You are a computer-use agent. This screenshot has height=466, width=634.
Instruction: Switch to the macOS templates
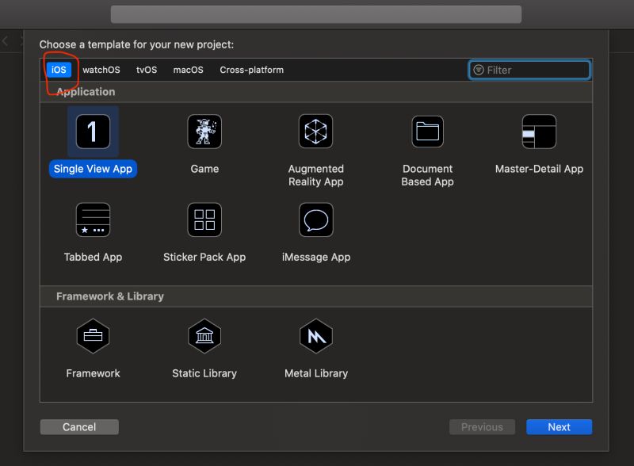(x=187, y=70)
